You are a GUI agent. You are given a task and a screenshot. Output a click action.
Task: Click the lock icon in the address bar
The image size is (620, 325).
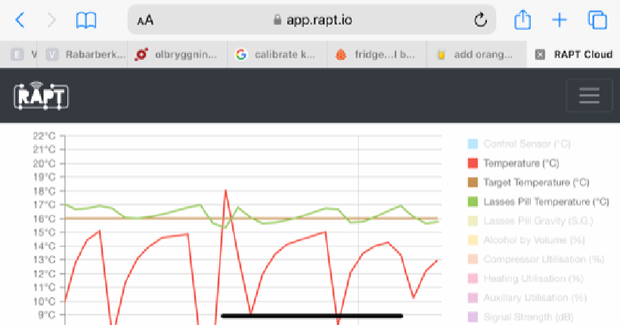pyautogui.click(x=277, y=20)
